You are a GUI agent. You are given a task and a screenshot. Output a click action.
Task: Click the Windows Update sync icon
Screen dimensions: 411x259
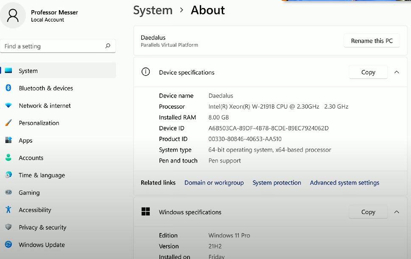click(8, 244)
